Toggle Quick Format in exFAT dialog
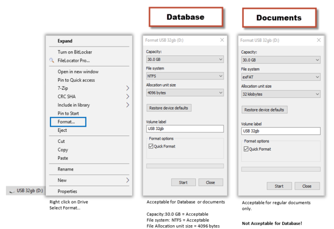Image resolution: width=334 pixels, height=229 pixels. (x=246, y=149)
